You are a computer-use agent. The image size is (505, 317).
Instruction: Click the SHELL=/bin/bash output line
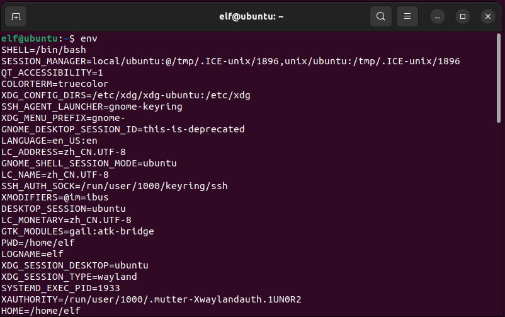(43, 50)
